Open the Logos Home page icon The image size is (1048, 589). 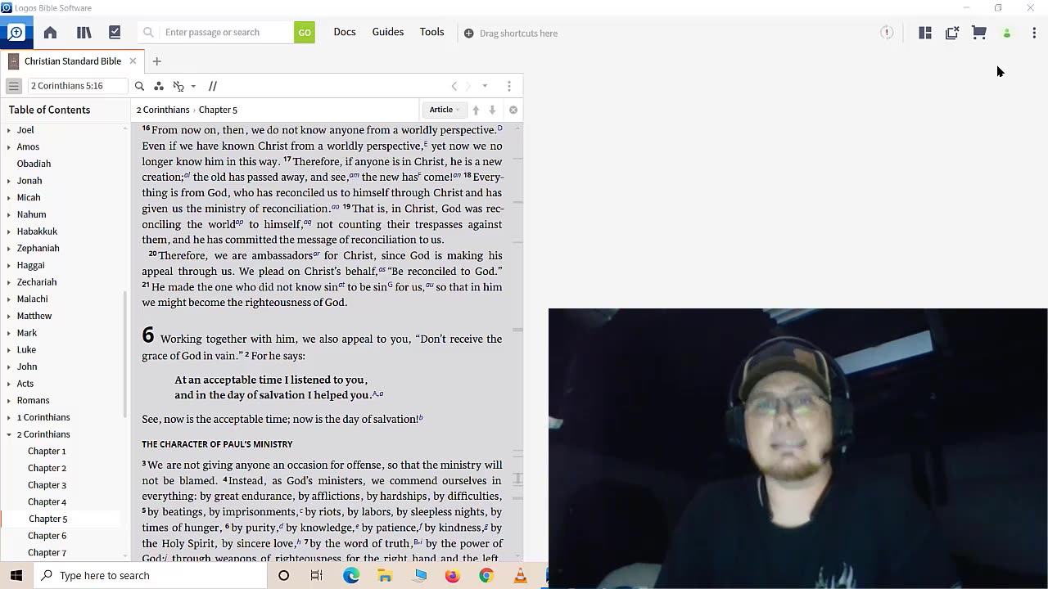[50, 33]
